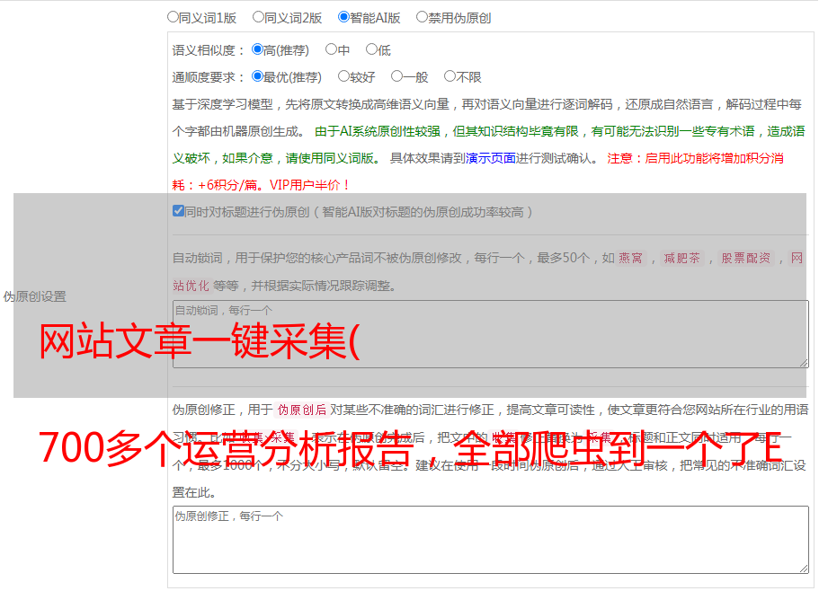Click the 伪原创设置 row label
This screenshot has height=591, width=819.
34,296
